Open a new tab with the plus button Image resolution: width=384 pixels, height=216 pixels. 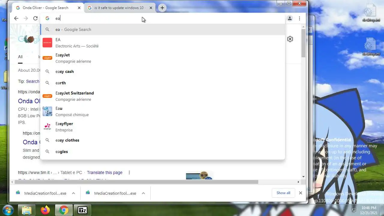[162, 8]
